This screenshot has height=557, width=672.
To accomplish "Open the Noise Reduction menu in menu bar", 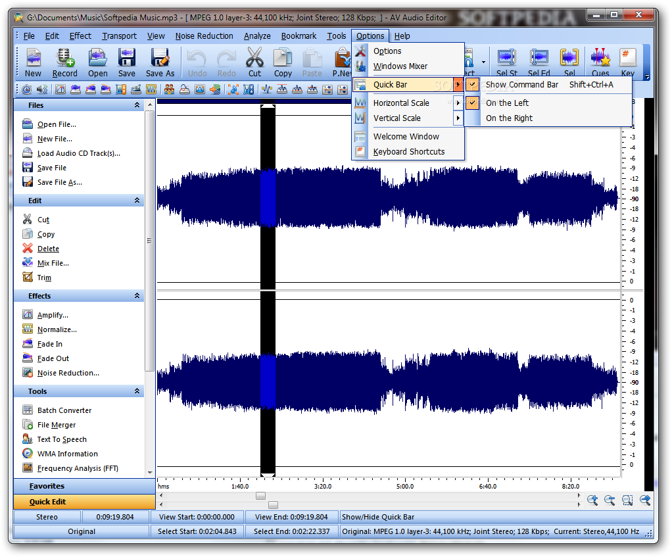I will (204, 36).
